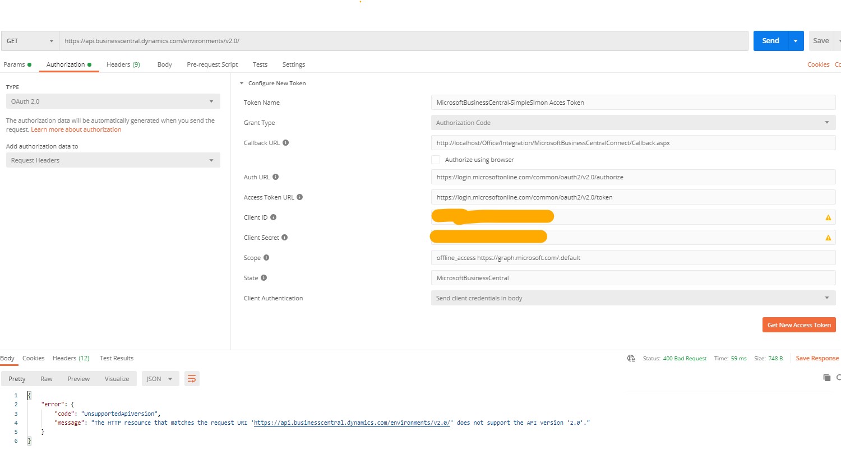This screenshot has width=841, height=450.
Task: Click the warning icon in Client ID field
Action: 828,217
